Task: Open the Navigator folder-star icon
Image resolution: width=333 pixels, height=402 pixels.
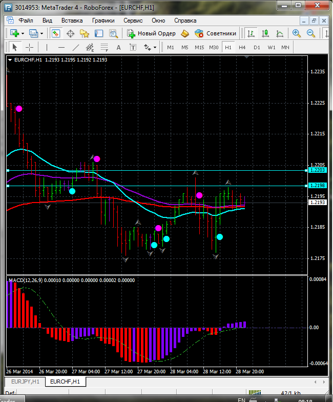Action: coord(85,33)
